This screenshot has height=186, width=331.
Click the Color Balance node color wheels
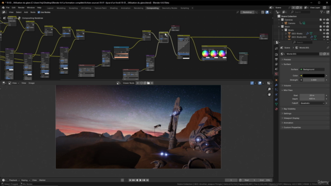coord(214,53)
